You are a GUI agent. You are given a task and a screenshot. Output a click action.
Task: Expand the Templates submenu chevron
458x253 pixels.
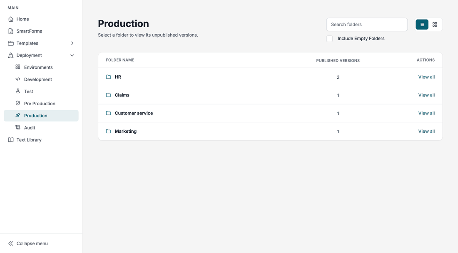point(72,43)
